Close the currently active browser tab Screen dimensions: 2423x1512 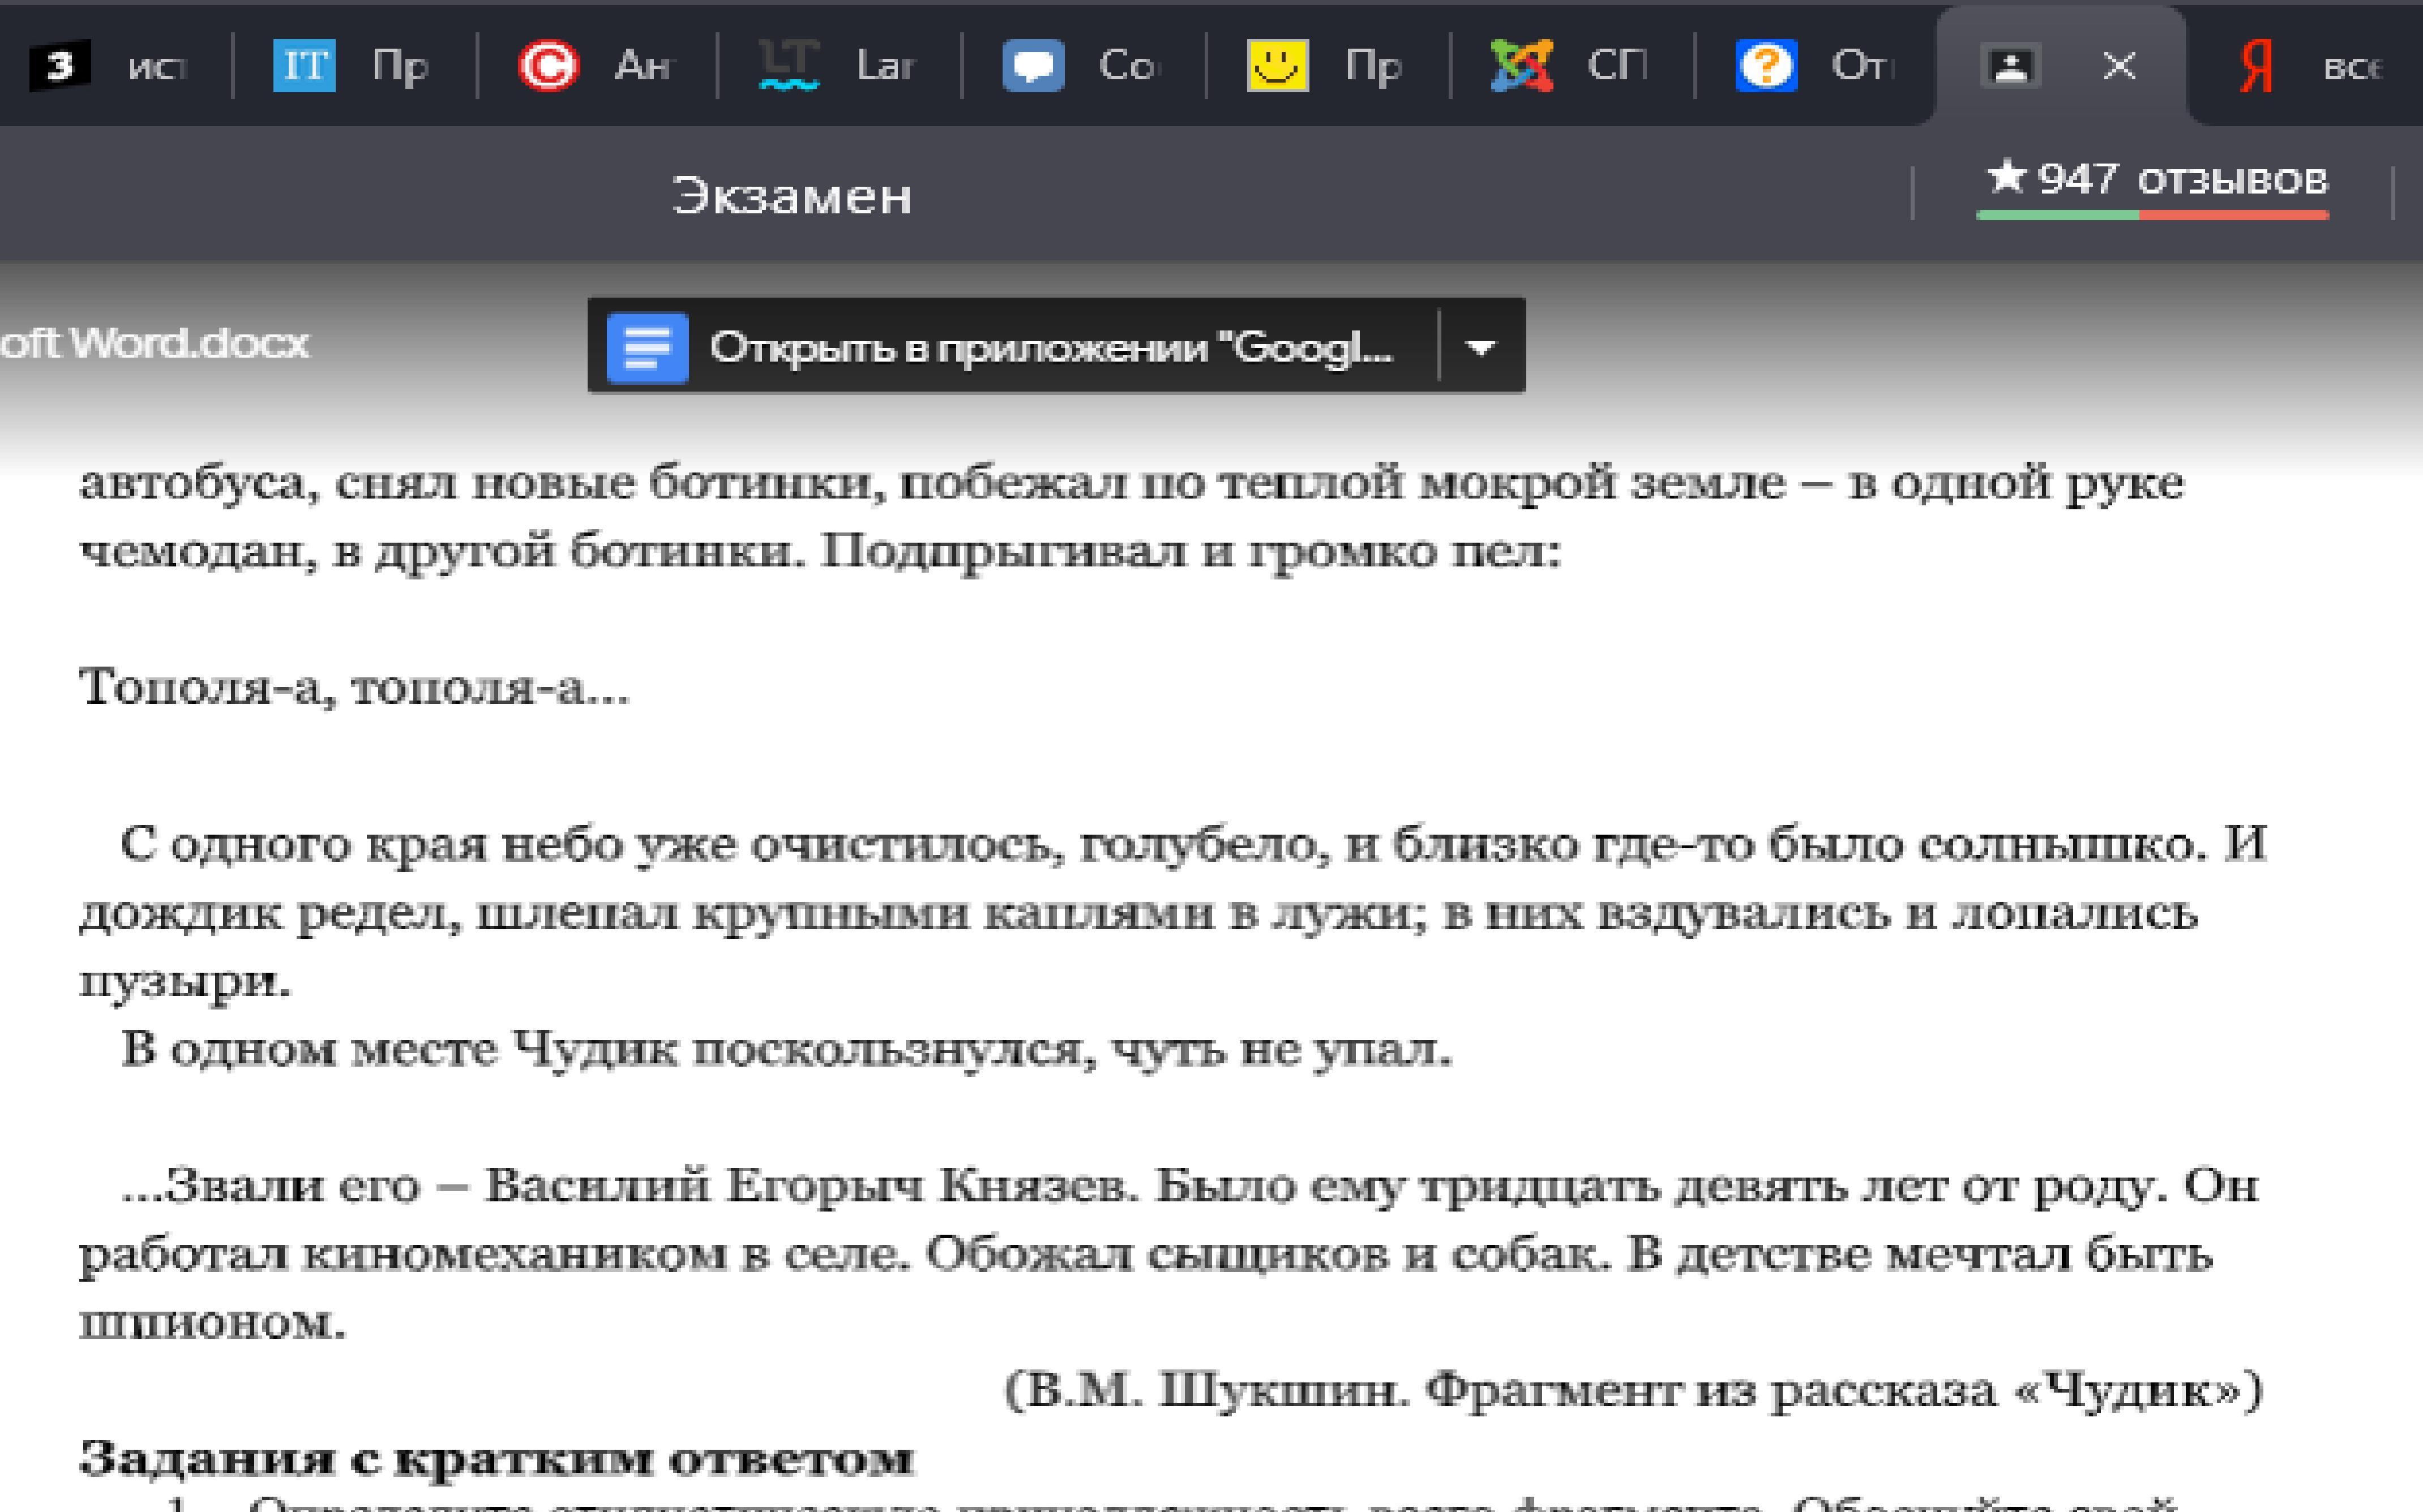tap(2119, 67)
